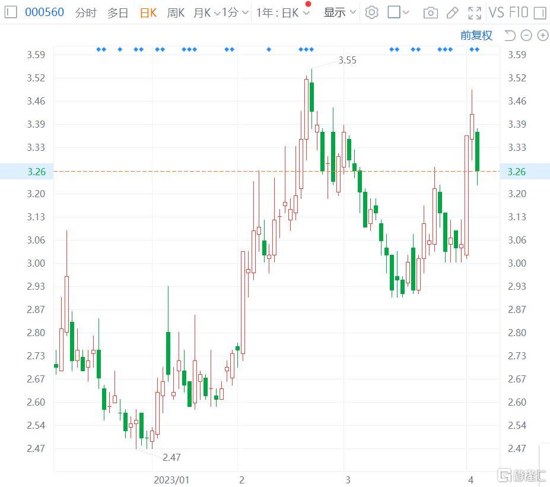Reset chart with the undo arrow icon
This screenshot has width=550, height=487.
point(510,36)
